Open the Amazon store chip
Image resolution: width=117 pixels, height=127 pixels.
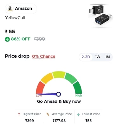pyautogui.click(x=21, y=9)
